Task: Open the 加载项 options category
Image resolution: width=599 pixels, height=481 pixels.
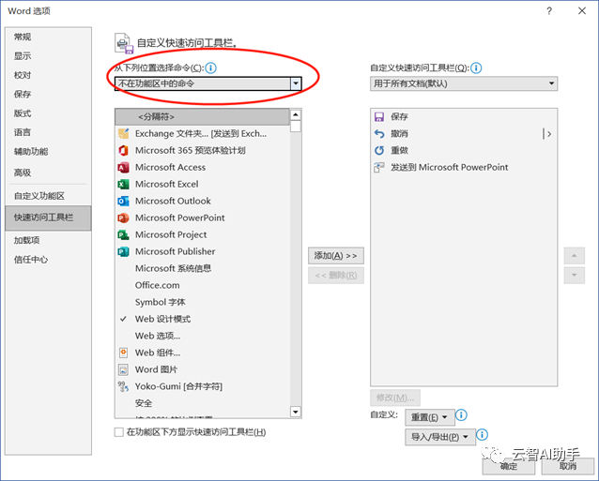Action: point(48,240)
